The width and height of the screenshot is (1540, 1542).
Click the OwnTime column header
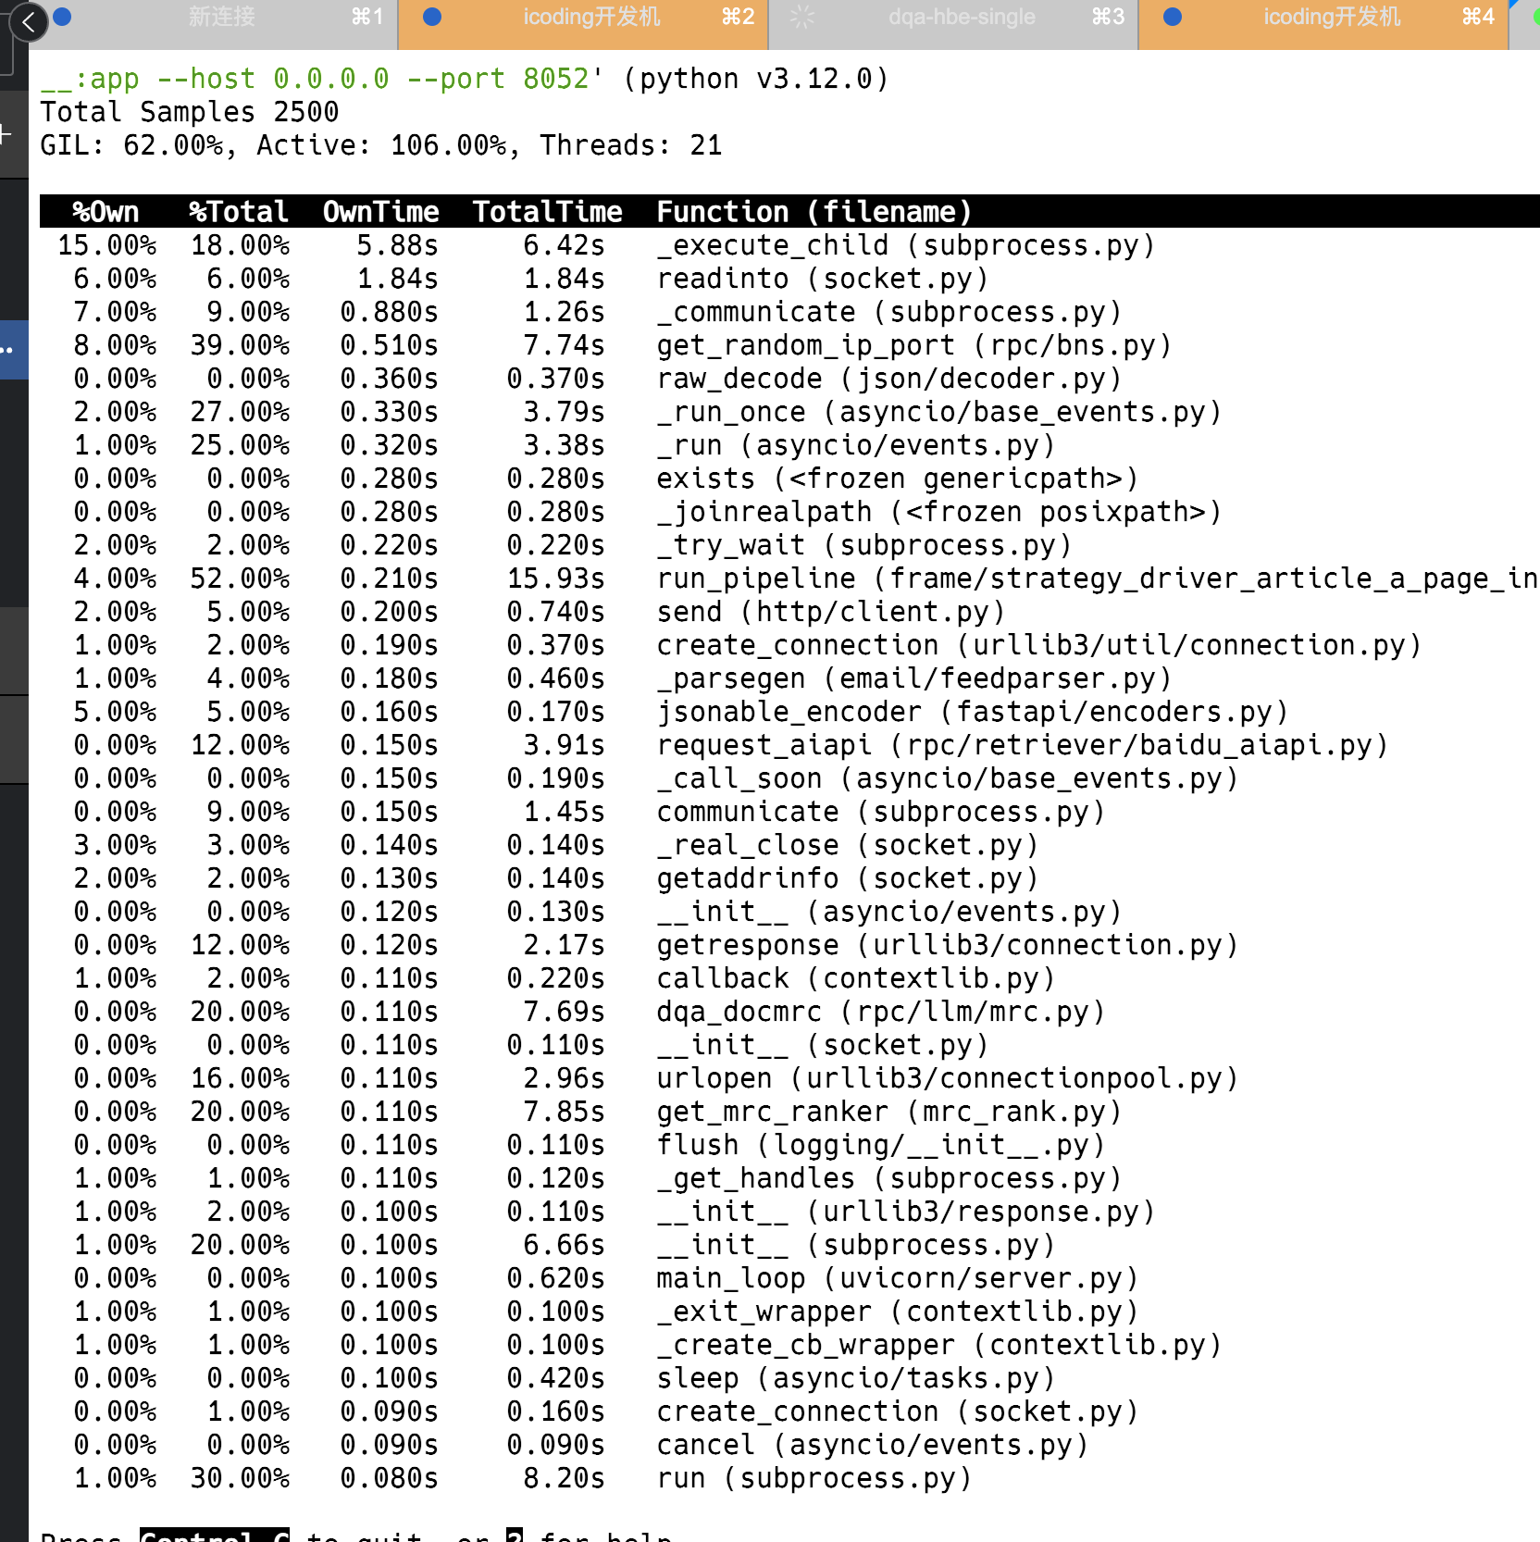click(x=380, y=212)
